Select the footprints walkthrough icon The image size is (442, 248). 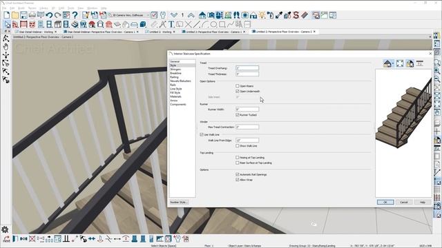[236, 15]
